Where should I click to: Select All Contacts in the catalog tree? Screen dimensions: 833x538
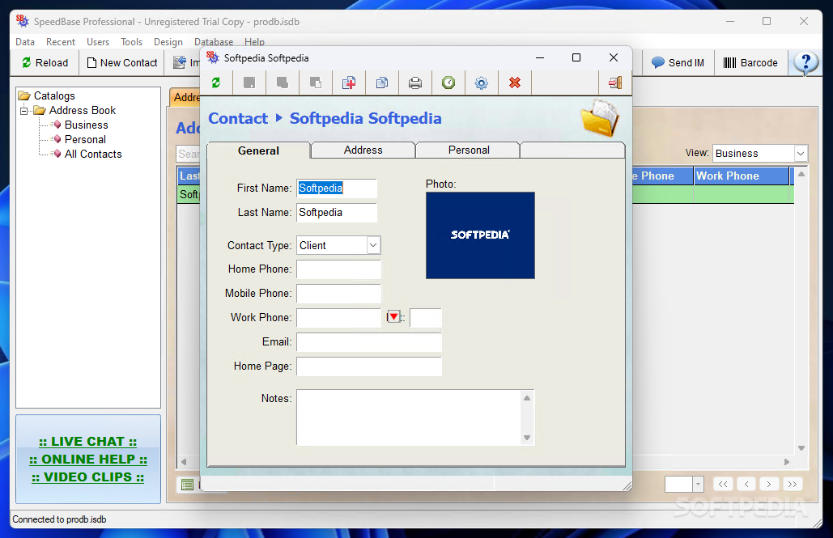93,154
